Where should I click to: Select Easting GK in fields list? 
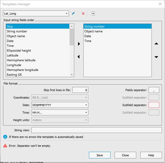click(x=38, y=74)
